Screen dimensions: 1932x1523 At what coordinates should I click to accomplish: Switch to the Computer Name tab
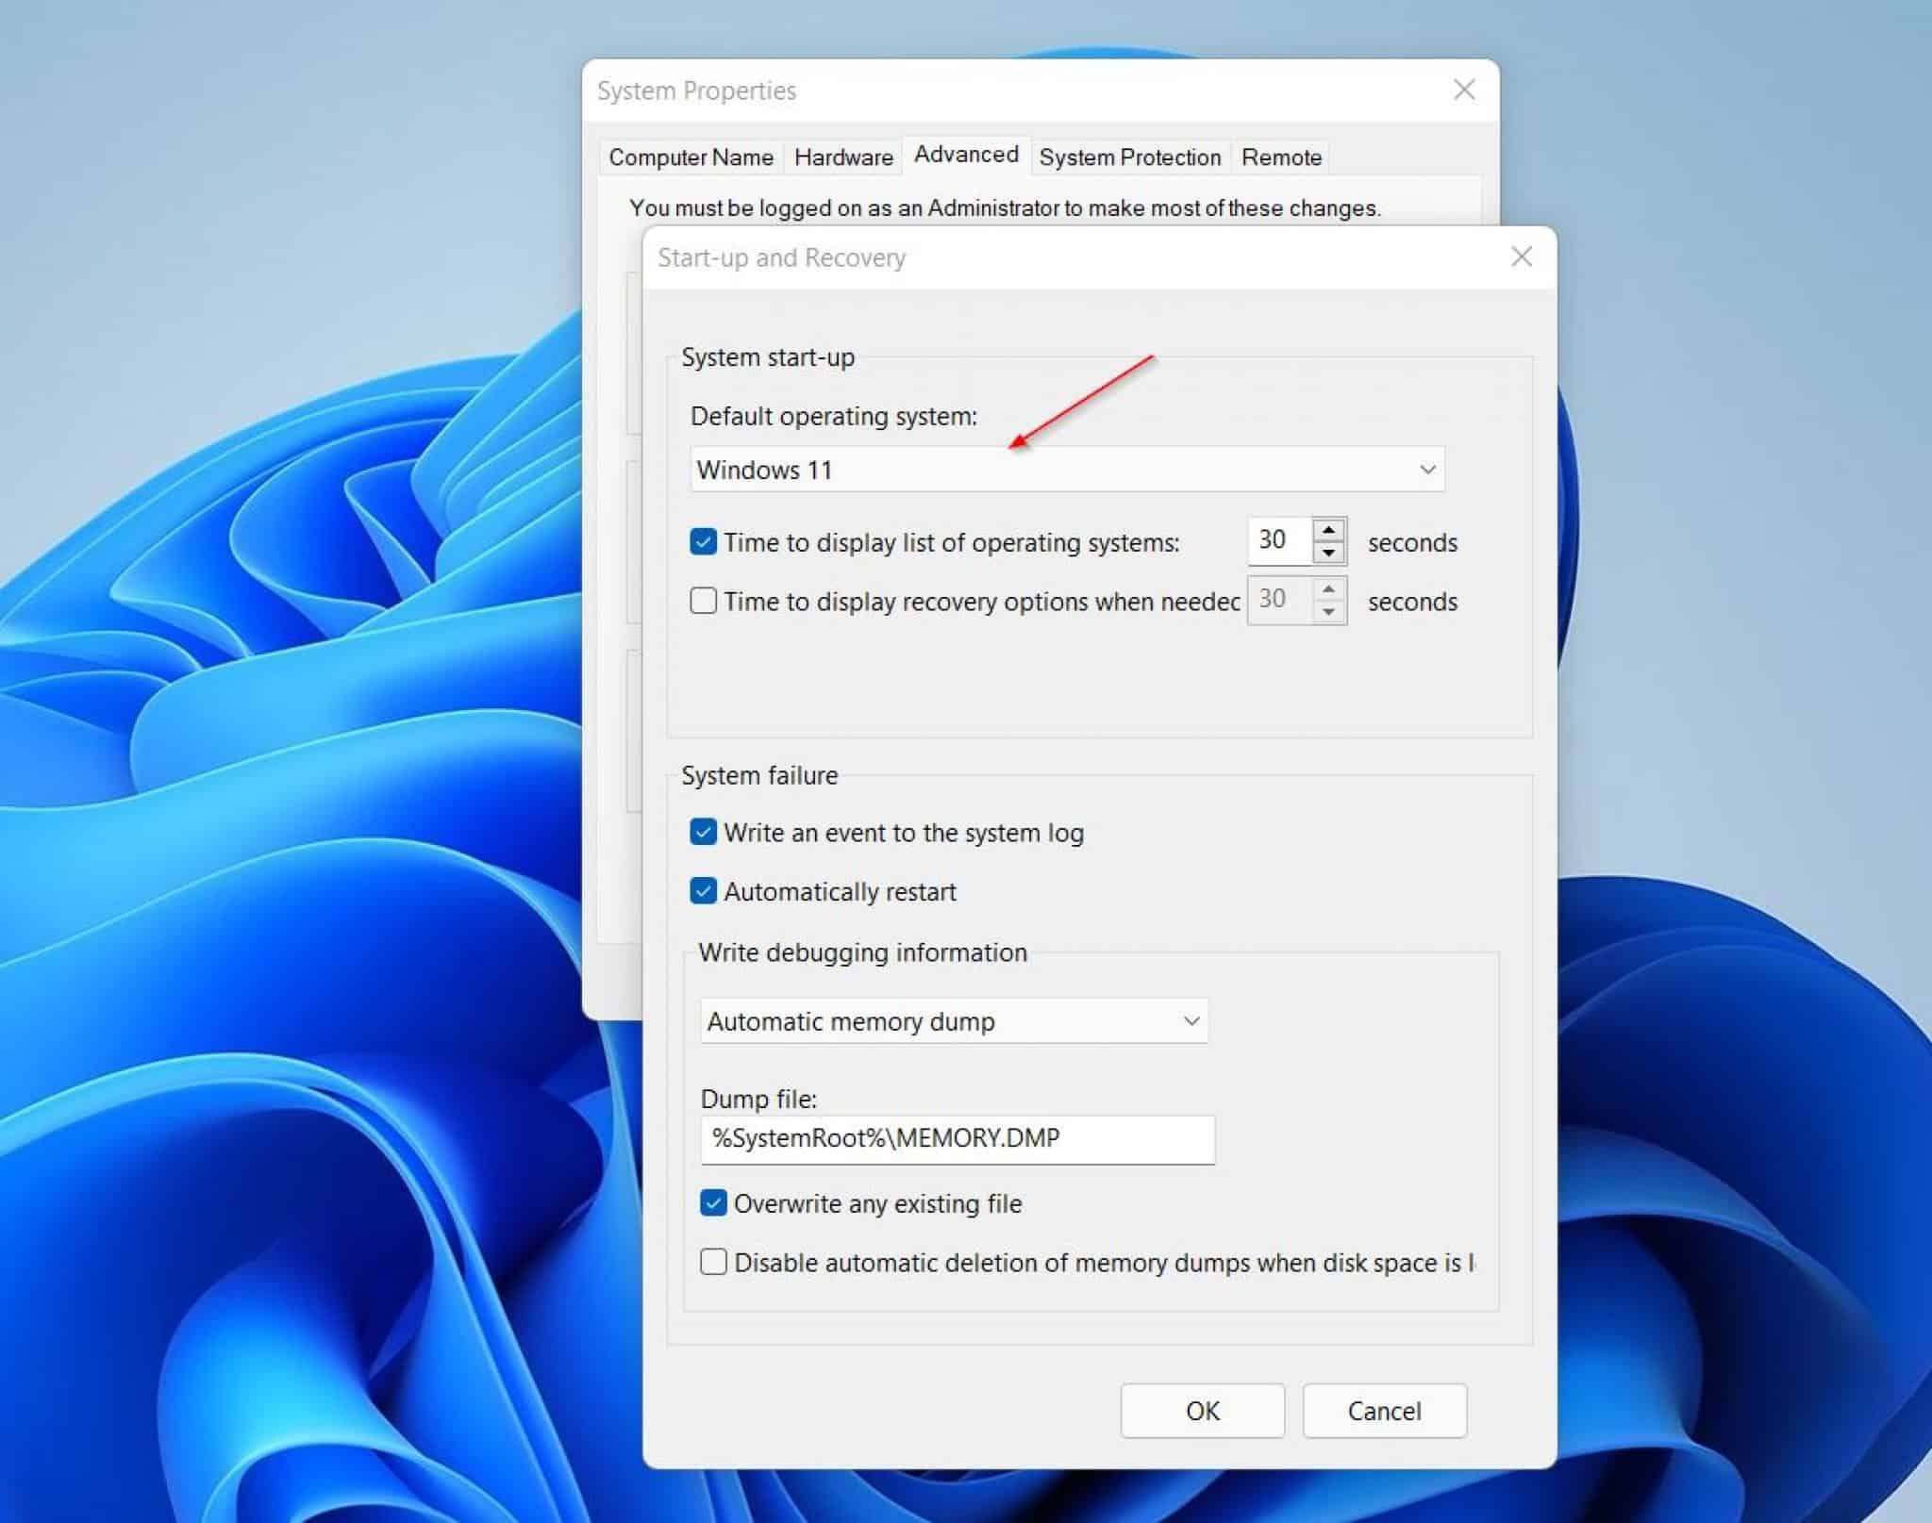click(690, 157)
